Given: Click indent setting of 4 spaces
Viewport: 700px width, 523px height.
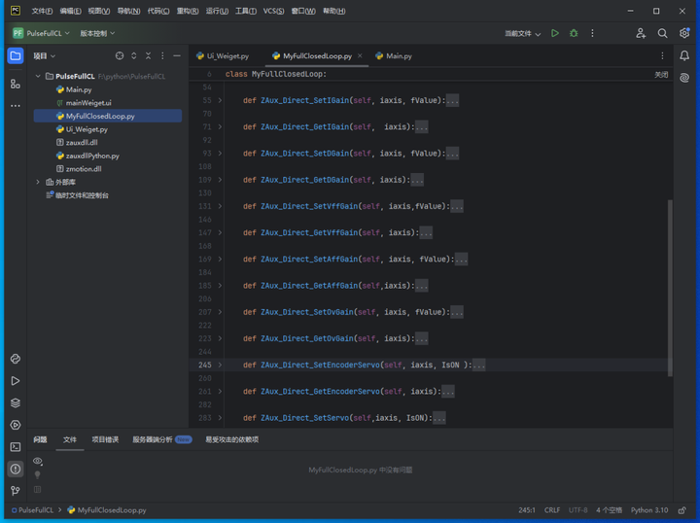Looking at the screenshot, I should tap(609, 510).
